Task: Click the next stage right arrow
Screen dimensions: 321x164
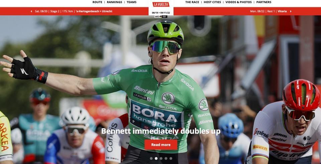Action: coord(291,11)
